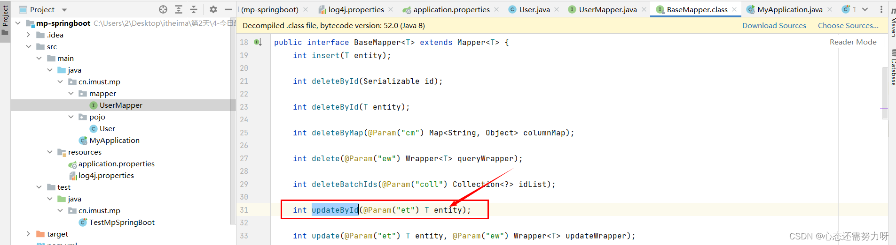Image resolution: width=896 pixels, height=245 pixels.
Task: Show hidden tabs dropdown chevron
Action: pyautogui.click(x=865, y=9)
